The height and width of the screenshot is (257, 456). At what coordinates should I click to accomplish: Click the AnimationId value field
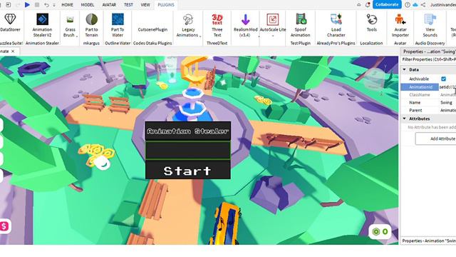[x=447, y=87]
